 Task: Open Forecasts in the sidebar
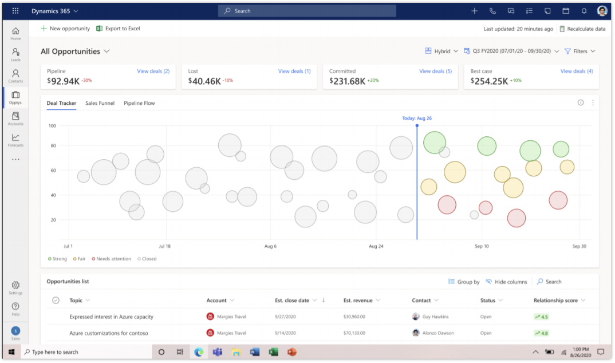tap(15, 140)
